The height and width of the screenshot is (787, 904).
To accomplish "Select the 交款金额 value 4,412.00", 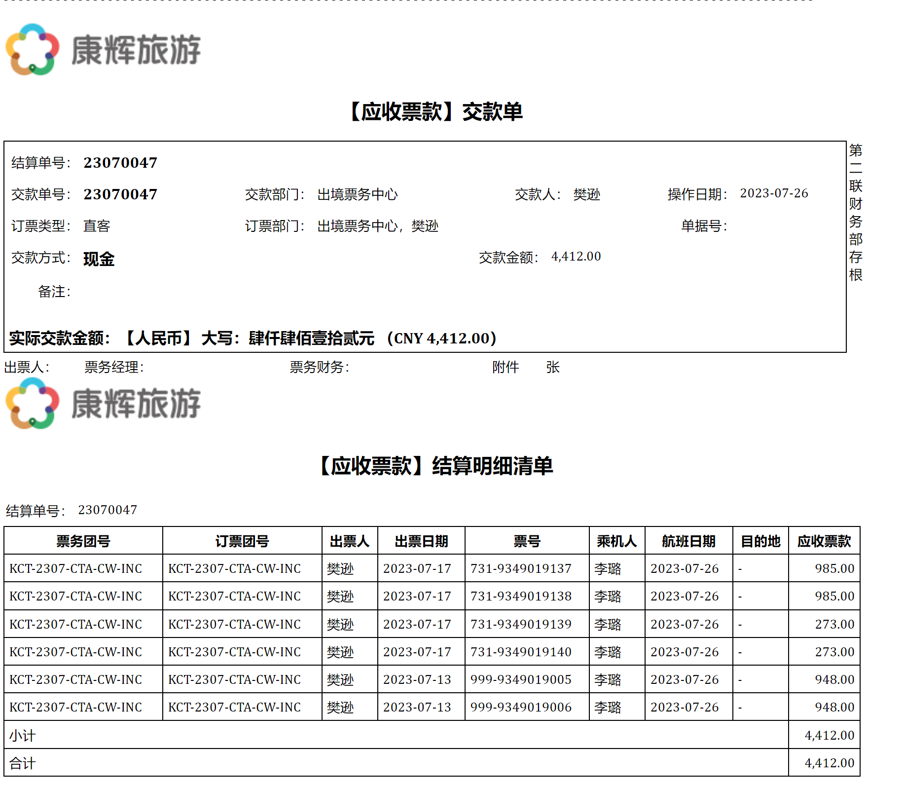I will pos(576,257).
